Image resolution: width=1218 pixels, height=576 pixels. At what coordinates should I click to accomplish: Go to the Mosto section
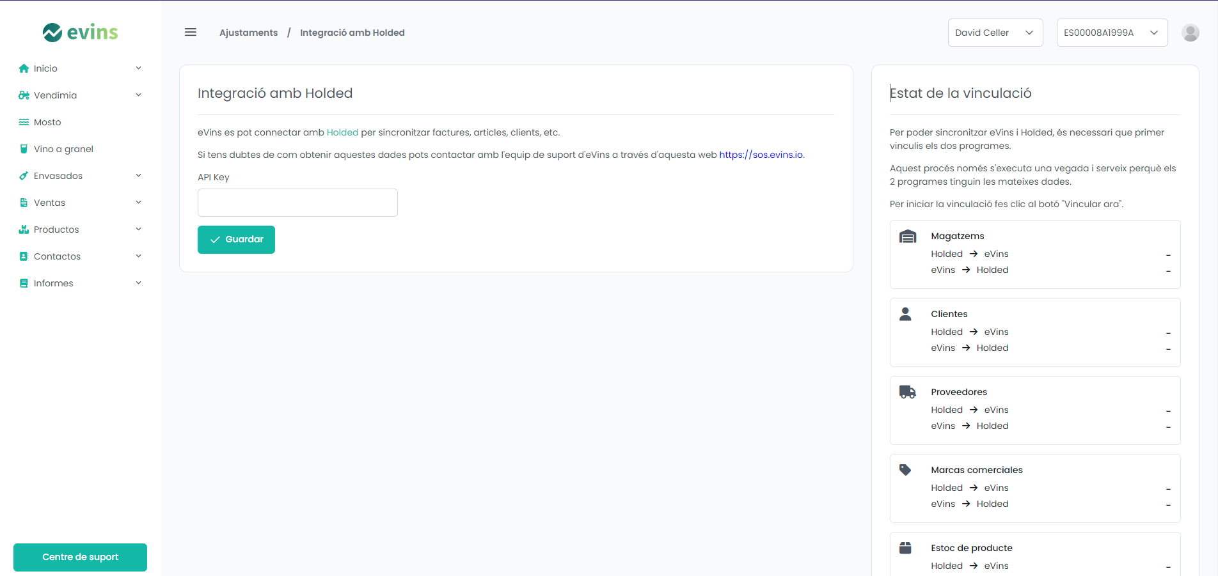tap(81, 122)
